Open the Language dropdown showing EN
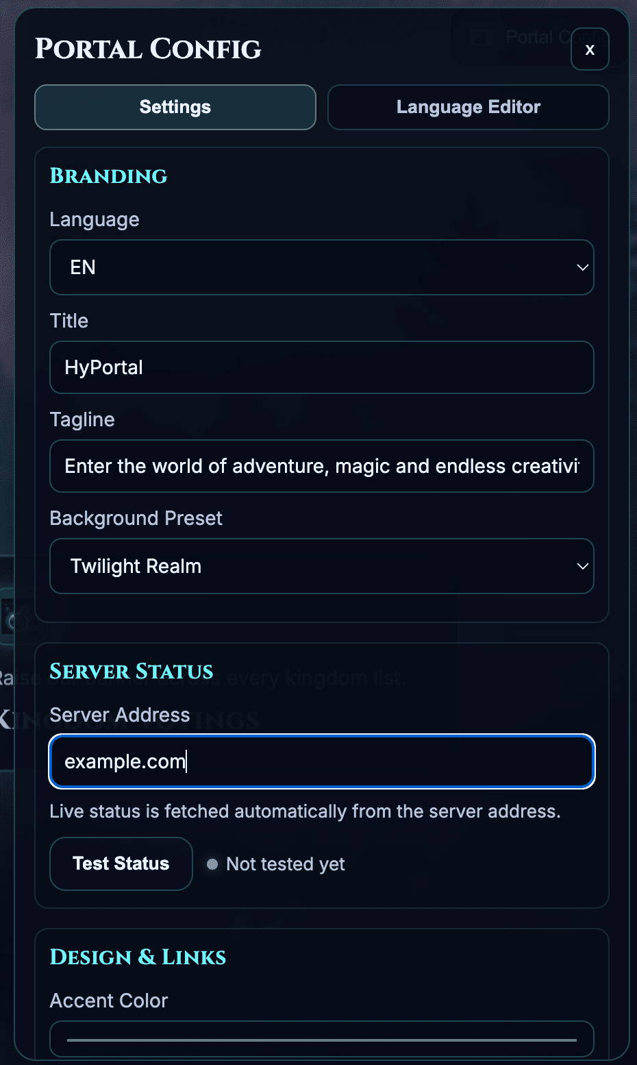637x1065 pixels. (x=321, y=267)
